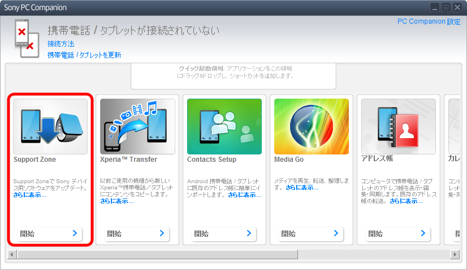Show more under Media Go description
The width and height of the screenshot is (467, 270).
click(302, 188)
